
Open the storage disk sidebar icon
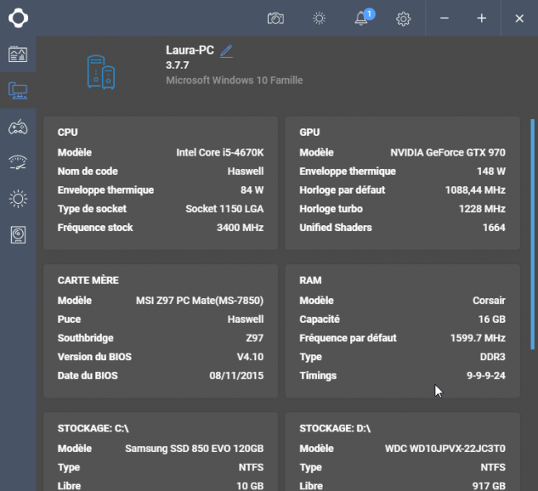18,235
